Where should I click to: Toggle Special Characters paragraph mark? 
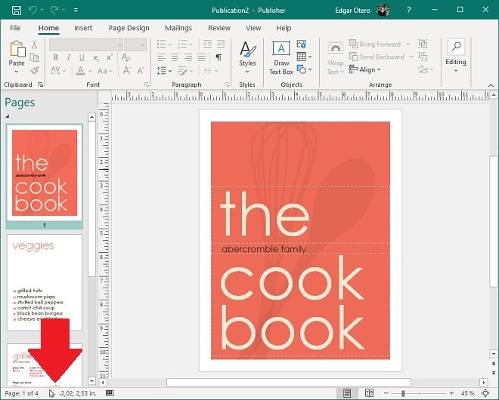coord(219,57)
